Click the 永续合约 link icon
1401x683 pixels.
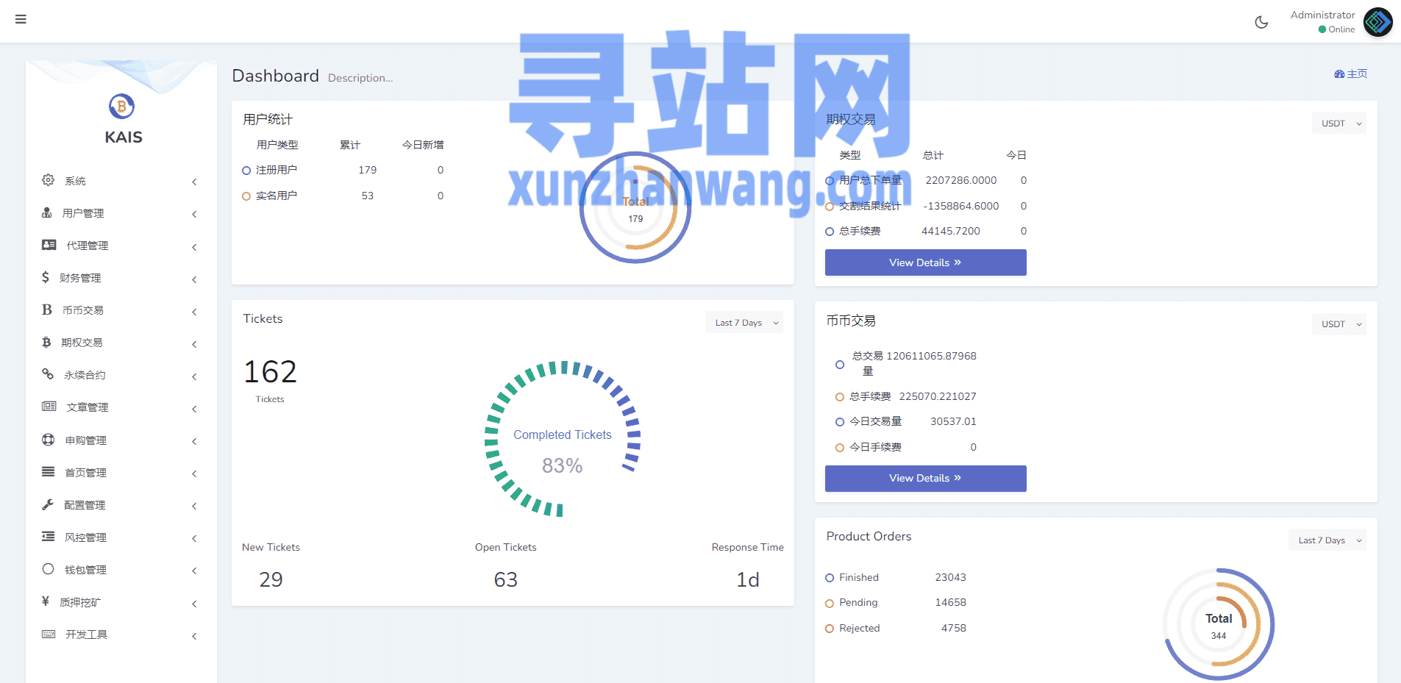coord(48,374)
